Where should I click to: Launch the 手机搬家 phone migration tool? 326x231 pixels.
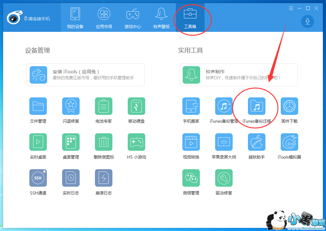tap(191, 106)
